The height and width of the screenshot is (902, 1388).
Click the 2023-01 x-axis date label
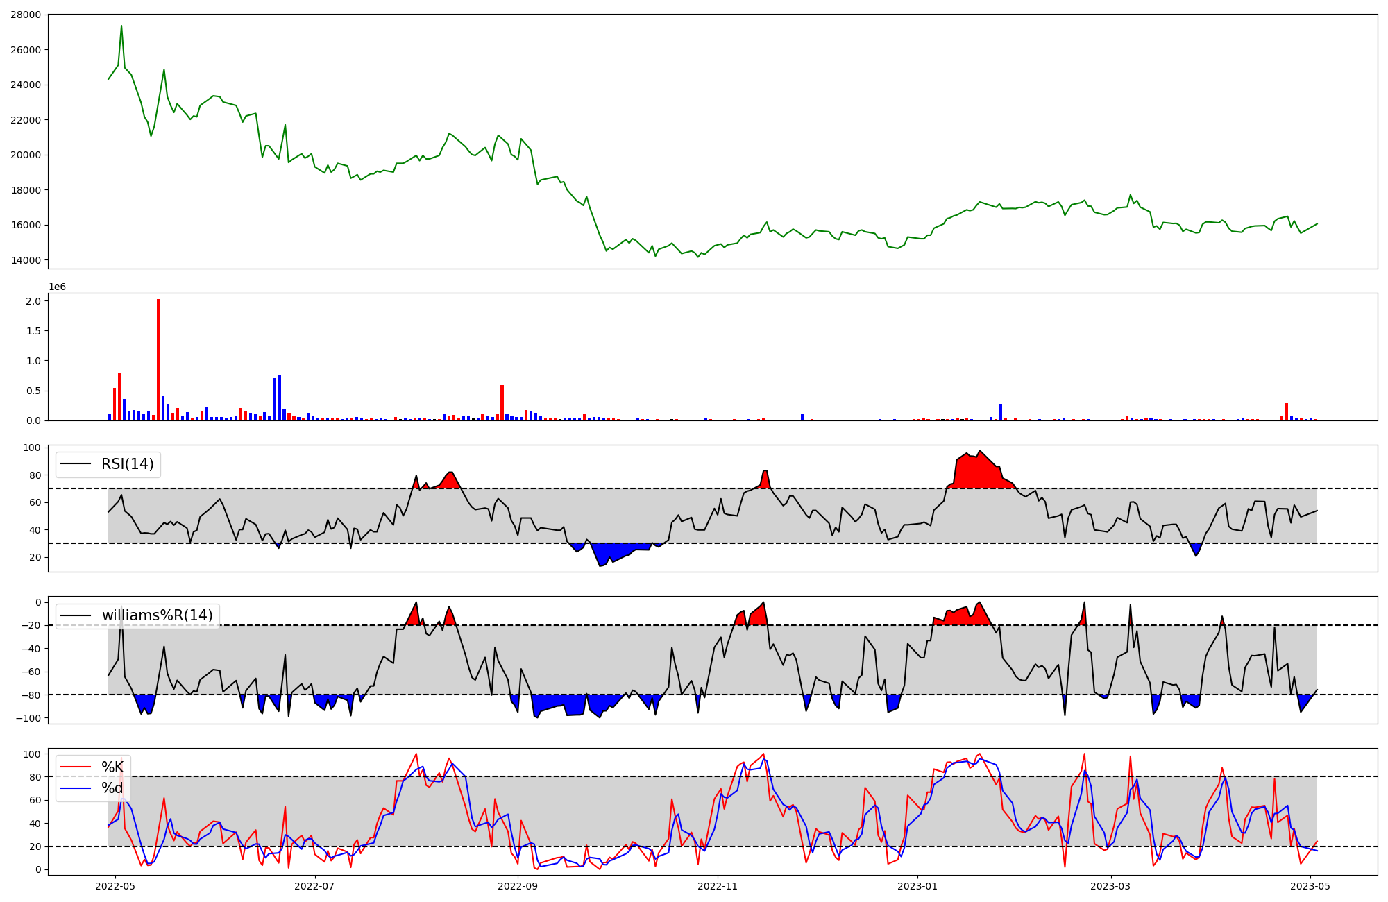(x=918, y=886)
